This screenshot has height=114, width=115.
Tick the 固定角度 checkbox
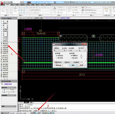pyautogui.click(x=55, y=65)
